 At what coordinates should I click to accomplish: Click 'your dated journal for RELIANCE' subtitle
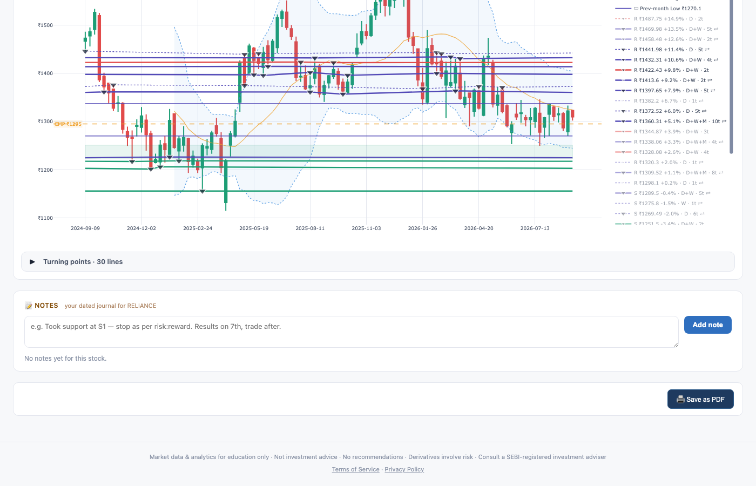(x=110, y=306)
